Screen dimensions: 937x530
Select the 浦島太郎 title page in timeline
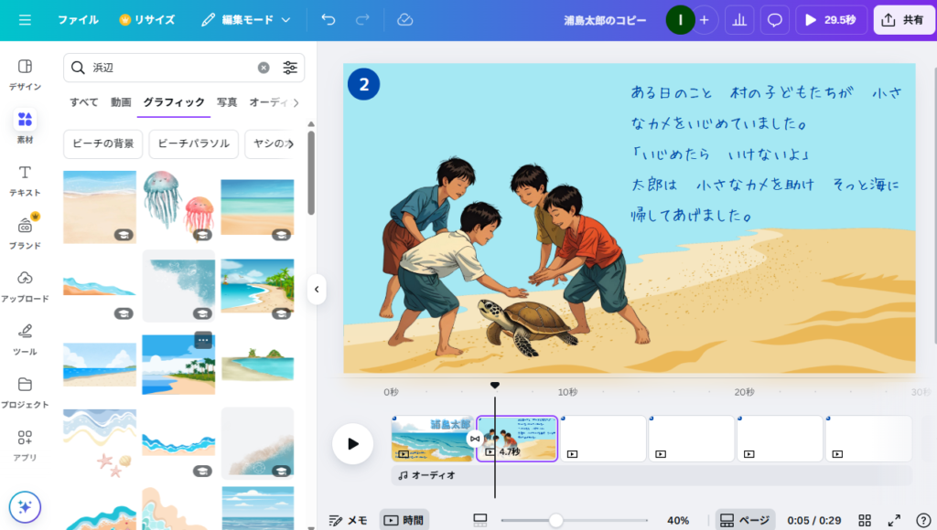coord(432,439)
